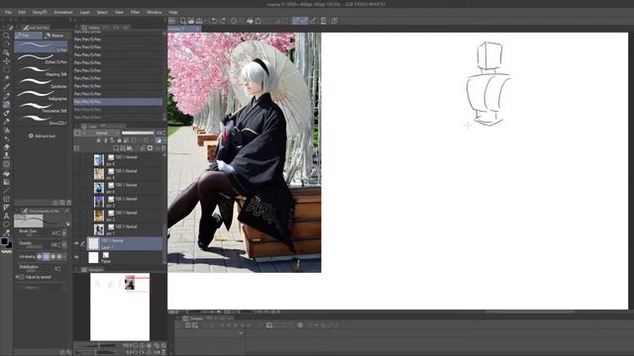Open the Opacity pressure dynamics button
Viewport: 634px width, 356px height.
click(x=64, y=244)
